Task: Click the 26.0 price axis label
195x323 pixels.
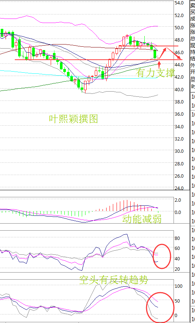Action: [x=179, y=176]
